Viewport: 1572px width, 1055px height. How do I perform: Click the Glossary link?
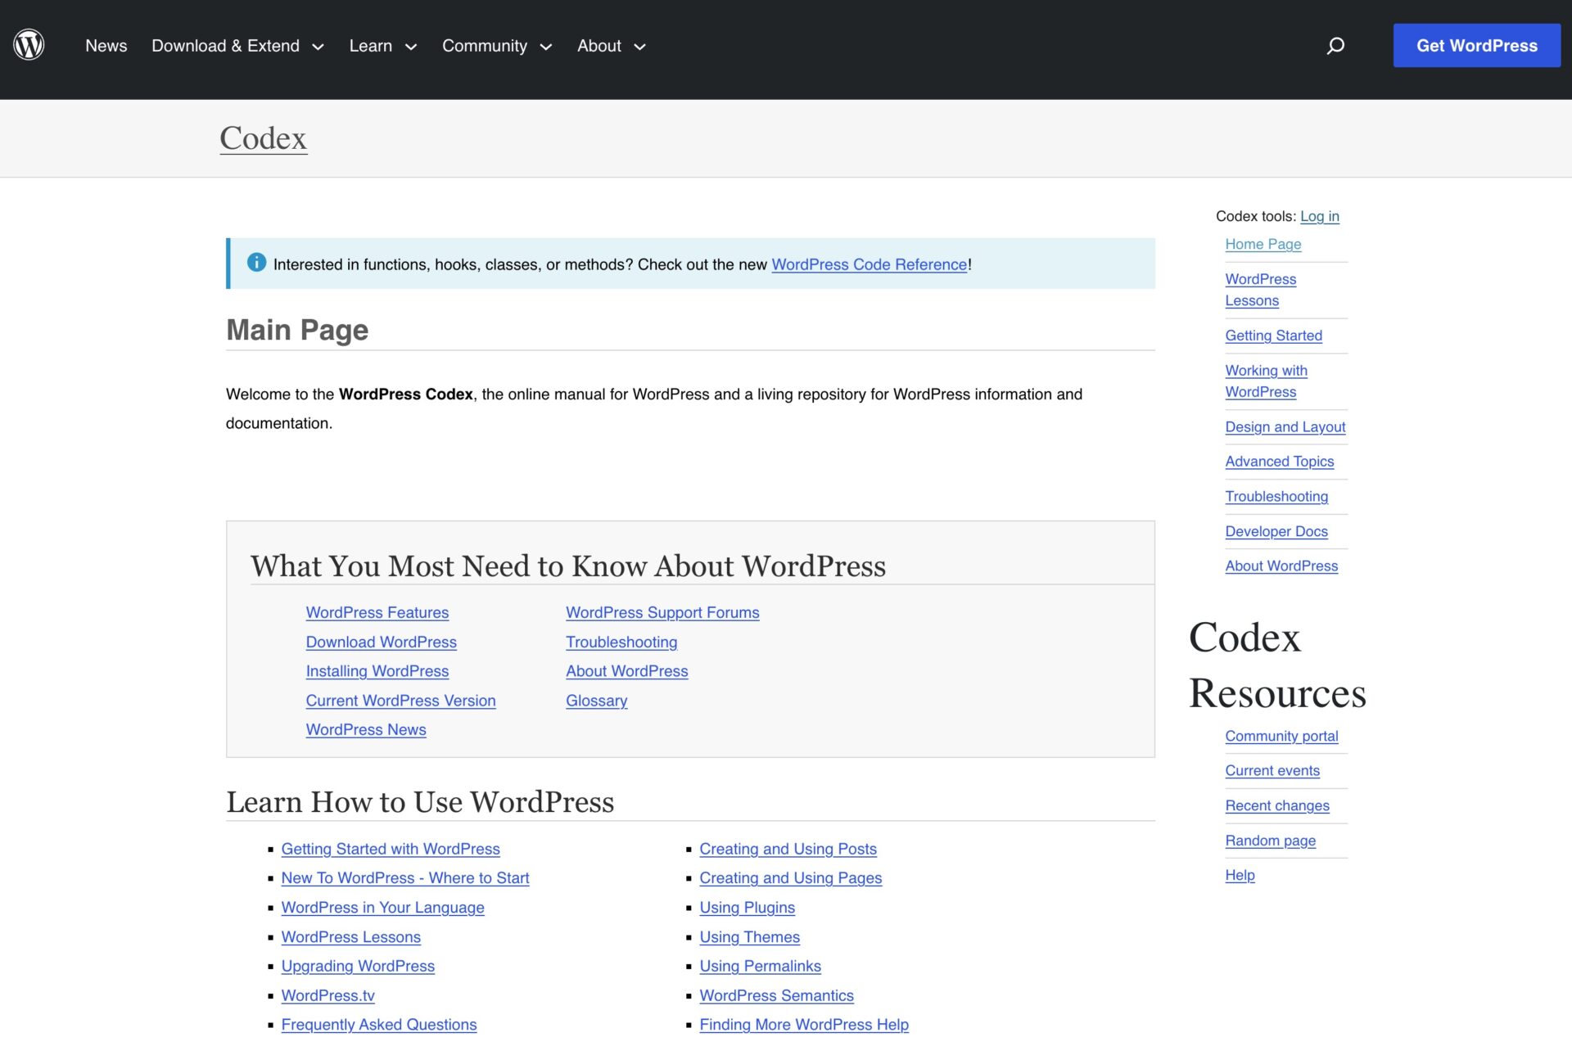[595, 701]
